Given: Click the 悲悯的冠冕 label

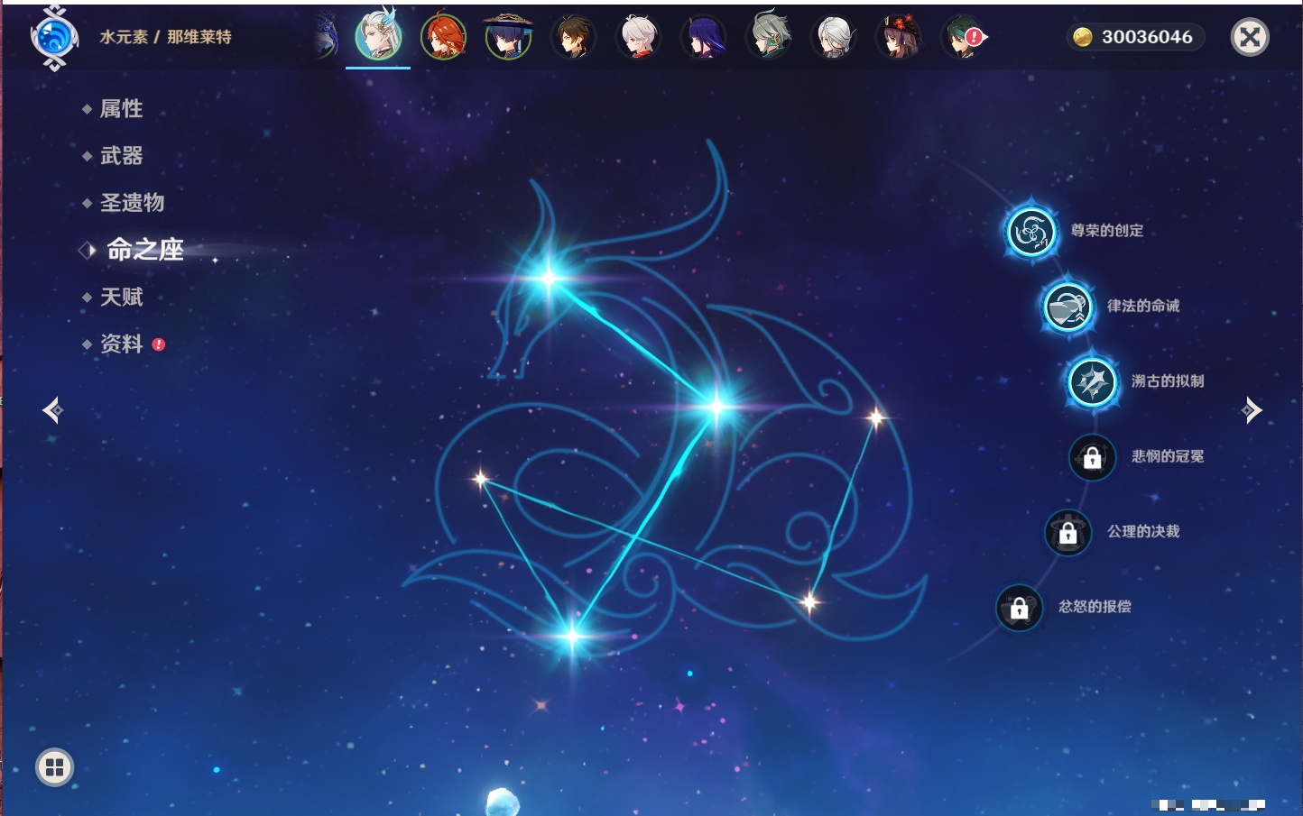Looking at the screenshot, I should click(1168, 456).
